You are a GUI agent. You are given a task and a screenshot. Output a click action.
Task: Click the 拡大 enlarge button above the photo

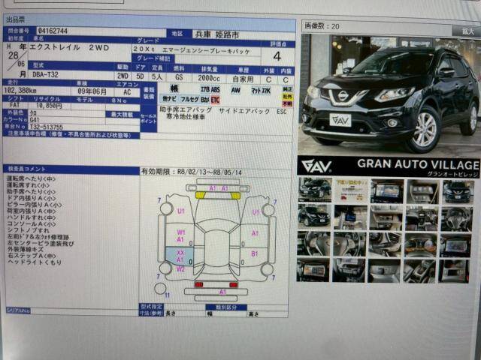pyautogui.click(x=467, y=31)
